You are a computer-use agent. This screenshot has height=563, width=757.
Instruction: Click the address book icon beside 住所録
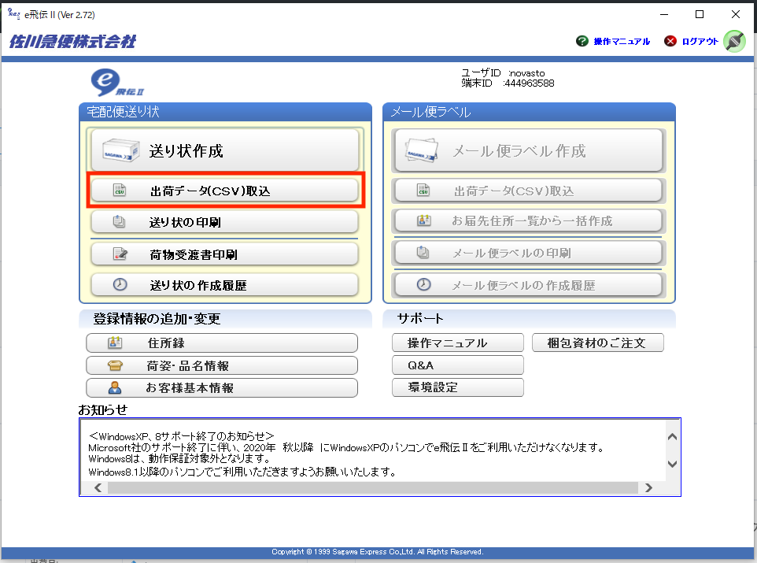(x=115, y=343)
